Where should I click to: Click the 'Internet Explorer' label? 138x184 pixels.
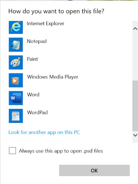[x=46, y=23]
